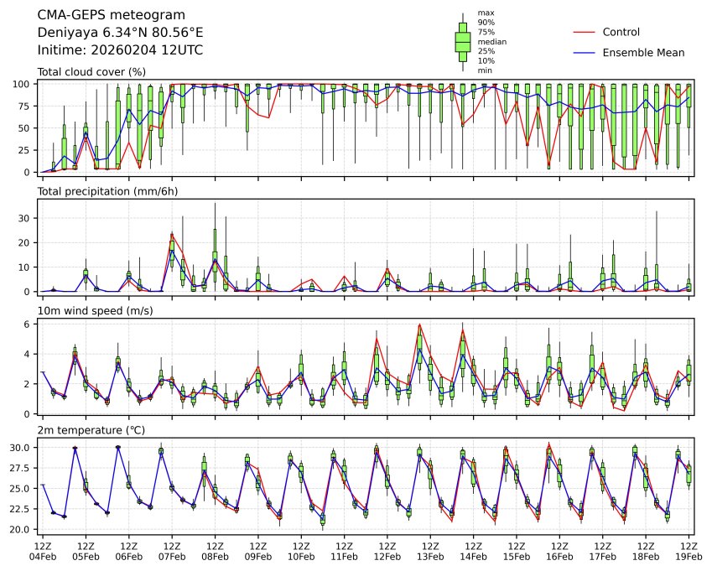Click the 'Initime: 20260204 12UTC' text

click(120, 50)
